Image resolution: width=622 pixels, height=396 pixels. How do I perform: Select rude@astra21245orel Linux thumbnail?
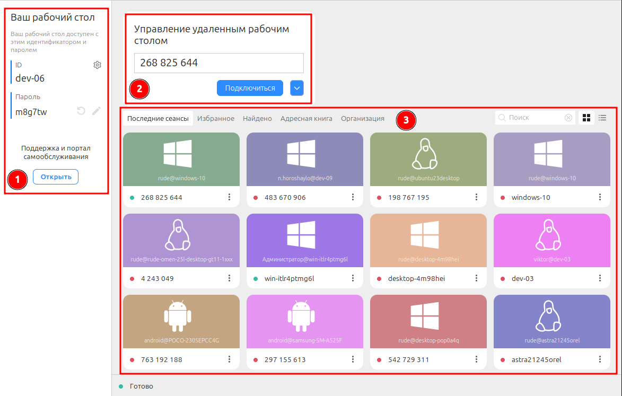tap(552, 321)
